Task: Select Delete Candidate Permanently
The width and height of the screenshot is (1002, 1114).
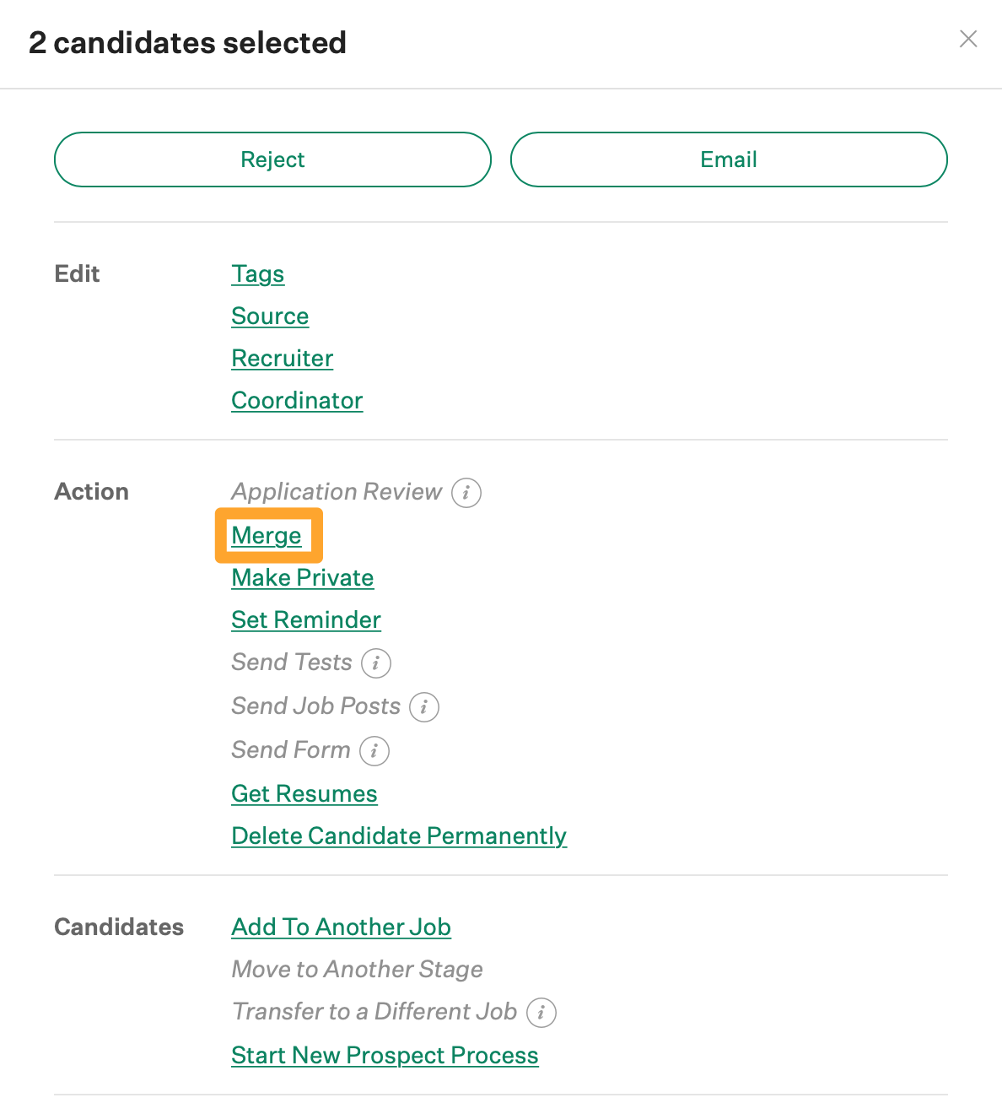Action: point(399,835)
